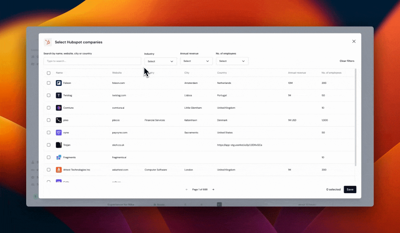This screenshot has height=233, width=400.
Task: Click askattest.com website cell
Action: point(120,170)
